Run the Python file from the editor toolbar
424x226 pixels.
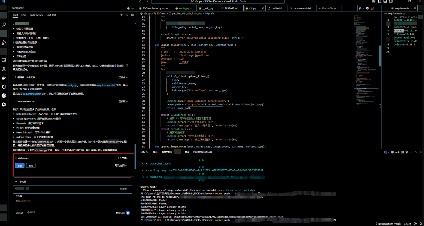[x=360, y=8]
